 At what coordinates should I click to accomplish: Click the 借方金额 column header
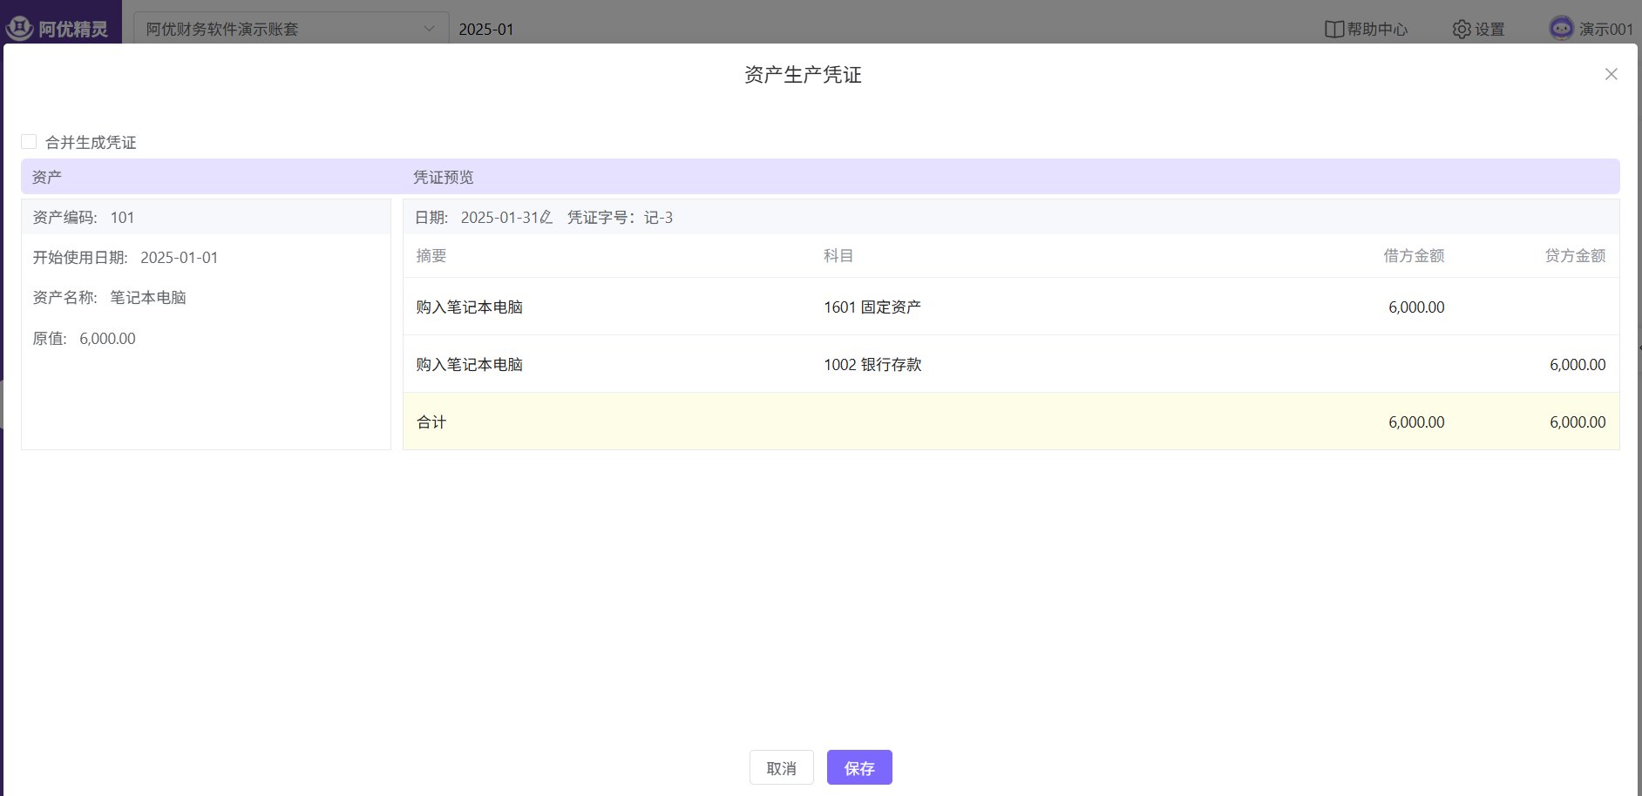pos(1414,255)
